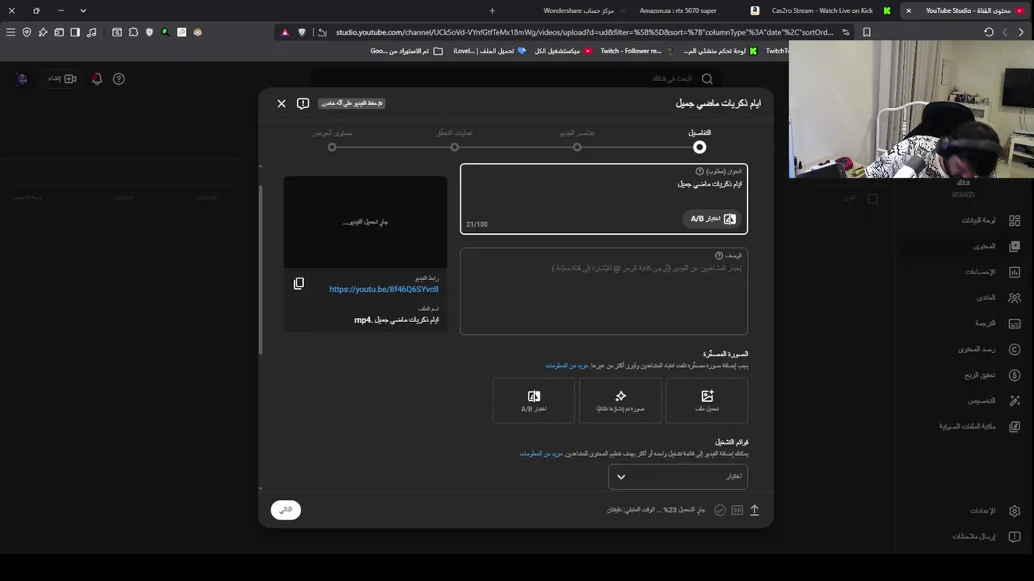Bookmark this page with bookmark icon

click(x=867, y=32)
